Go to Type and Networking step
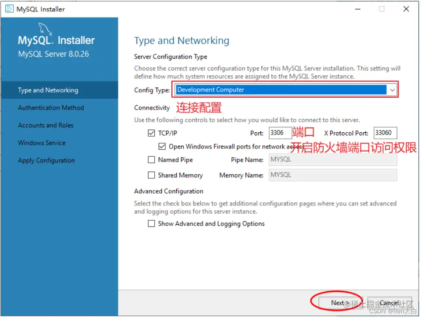This screenshot has height=318, width=423. [59, 90]
